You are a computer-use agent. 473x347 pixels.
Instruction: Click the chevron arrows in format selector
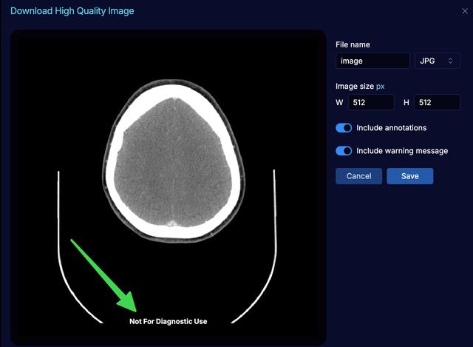tap(450, 61)
